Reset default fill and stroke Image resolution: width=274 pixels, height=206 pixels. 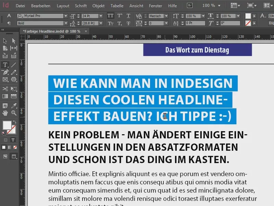coord(4,133)
